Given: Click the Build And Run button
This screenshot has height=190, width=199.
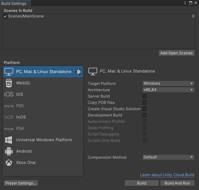Looking at the screenshot, I should (177, 183).
